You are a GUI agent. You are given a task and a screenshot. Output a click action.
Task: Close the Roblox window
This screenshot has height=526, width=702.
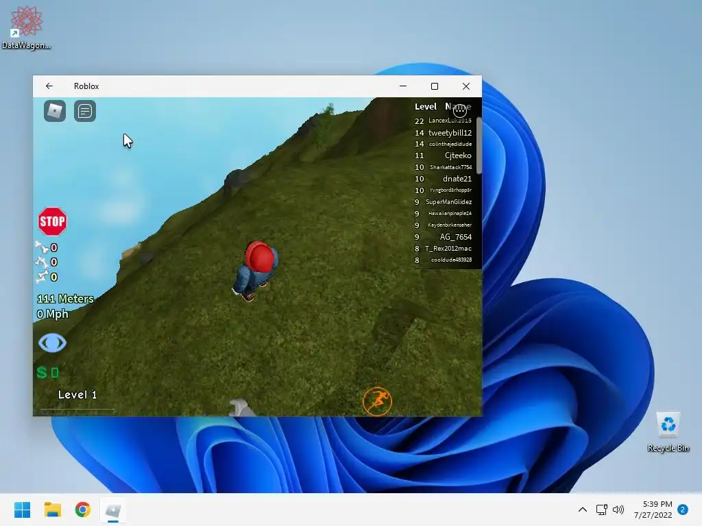point(466,86)
